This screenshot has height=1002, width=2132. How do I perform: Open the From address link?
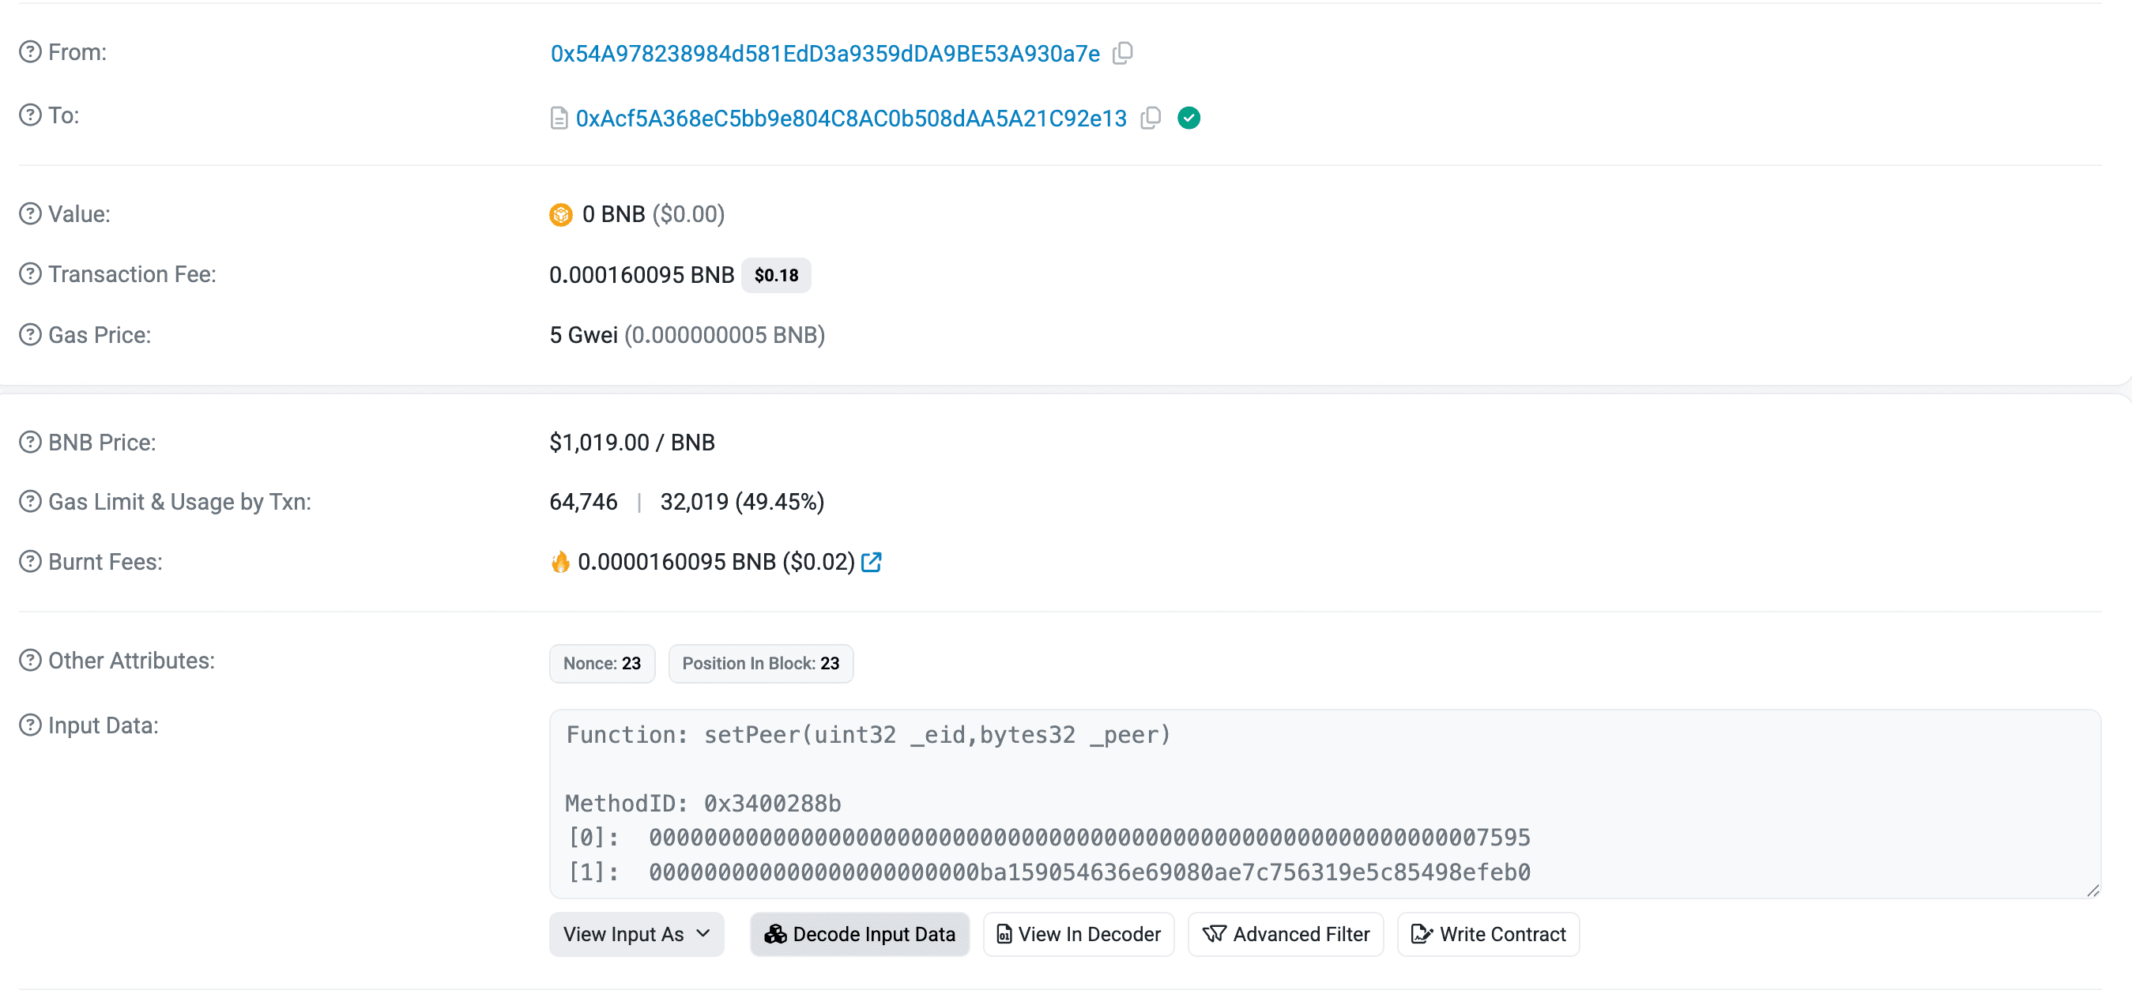(824, 53)
